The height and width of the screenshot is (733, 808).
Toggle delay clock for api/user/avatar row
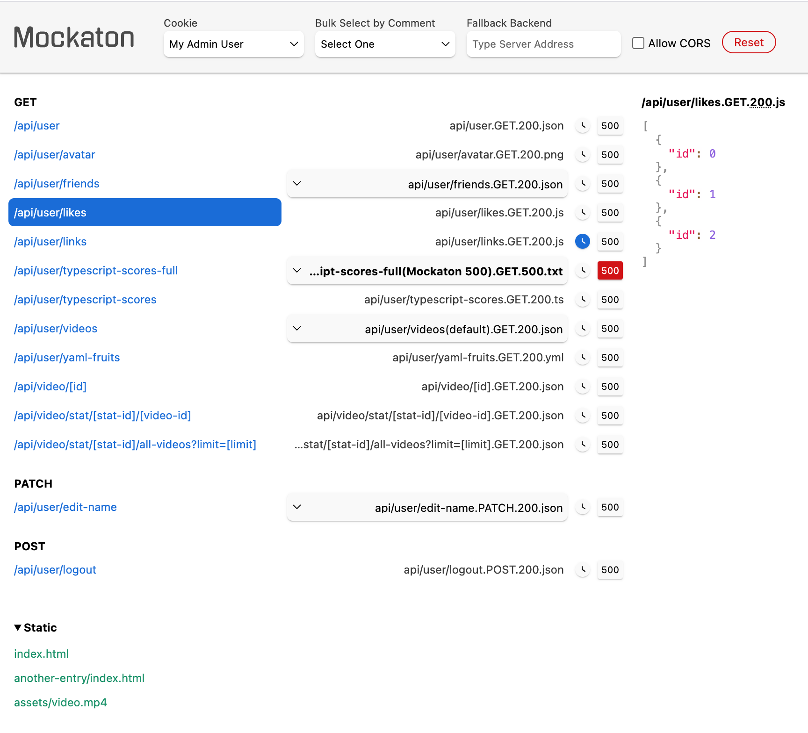coord(583,155)
